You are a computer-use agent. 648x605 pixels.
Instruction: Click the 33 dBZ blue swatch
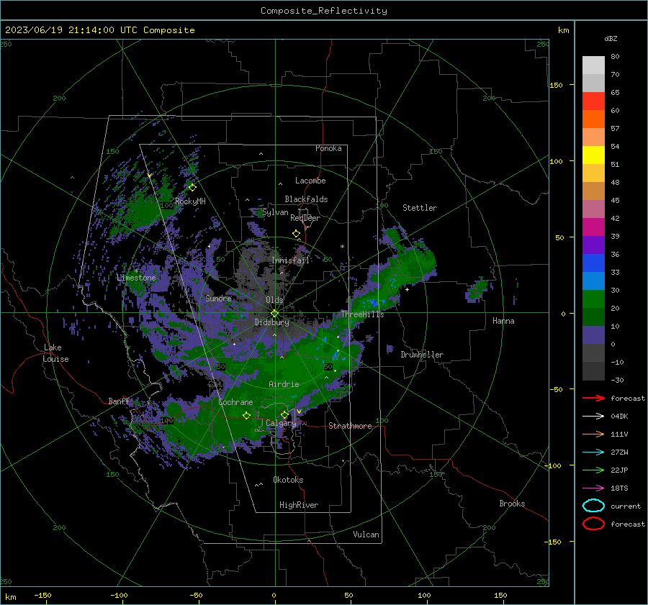[593, 281]
